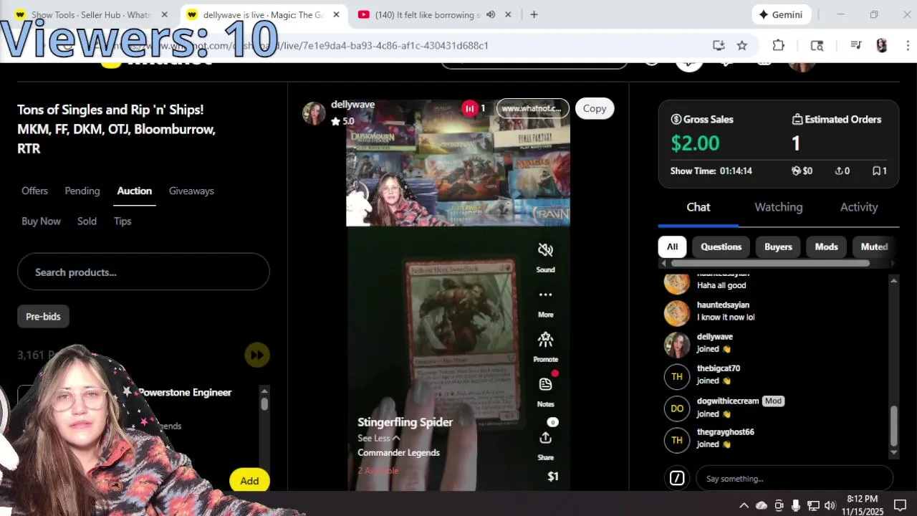The width and height of the screenshot is (917, 516).
Task: Open slash commands icon beside chat input
Action: pos(677,478)
